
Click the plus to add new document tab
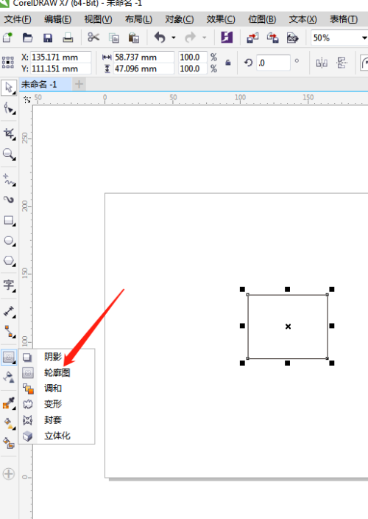pyautogui.click(x=79, y=84)
